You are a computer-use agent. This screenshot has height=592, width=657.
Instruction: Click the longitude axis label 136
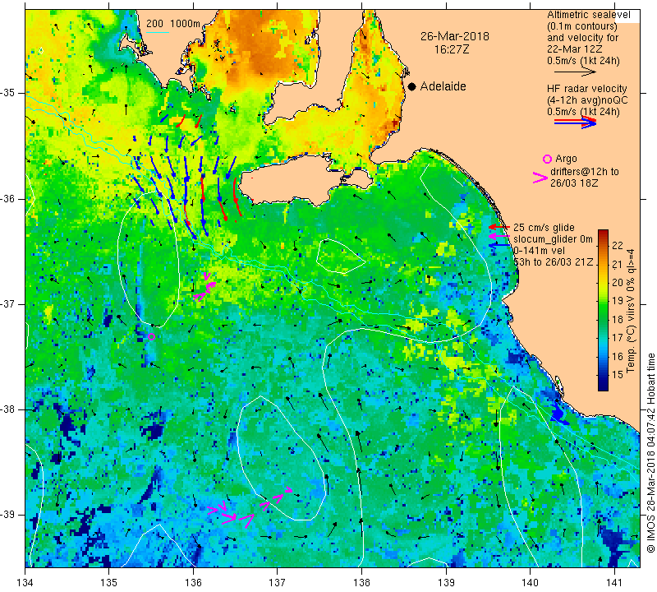click(193, 582)
